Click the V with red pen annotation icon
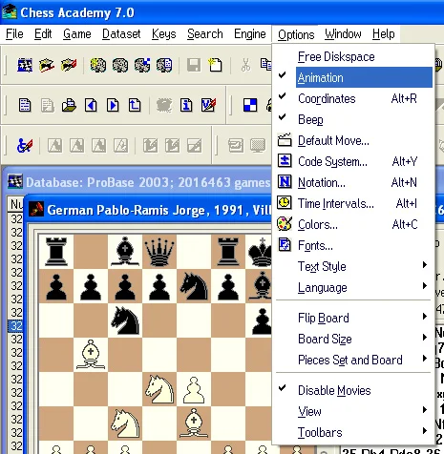Viewport: 444px width, 454px height. (x=208, y=105)
